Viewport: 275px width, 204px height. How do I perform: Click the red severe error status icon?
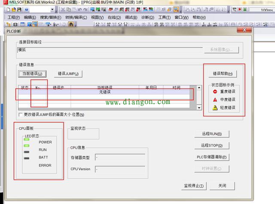[215, 91]
